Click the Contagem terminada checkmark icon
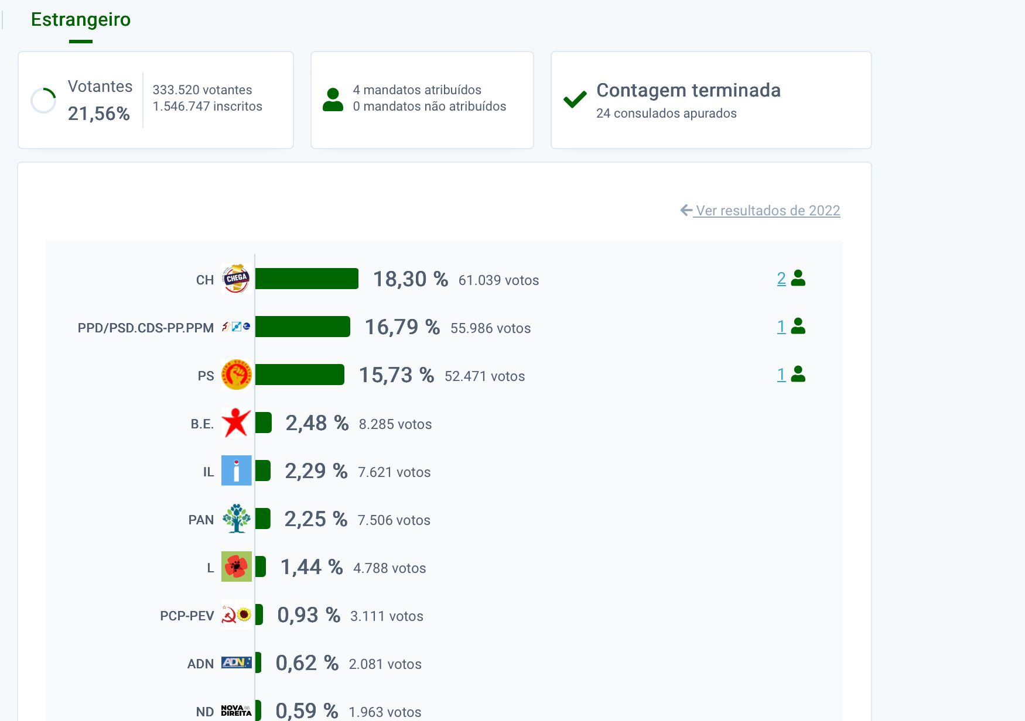This screenshot has height=721, width=1025. tap(575, 99)
